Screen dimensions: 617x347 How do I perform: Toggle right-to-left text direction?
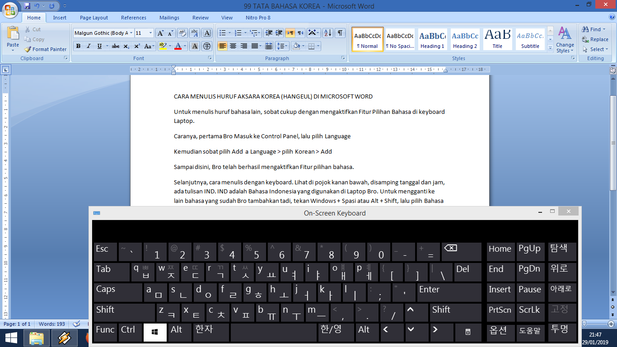(300, 33)
